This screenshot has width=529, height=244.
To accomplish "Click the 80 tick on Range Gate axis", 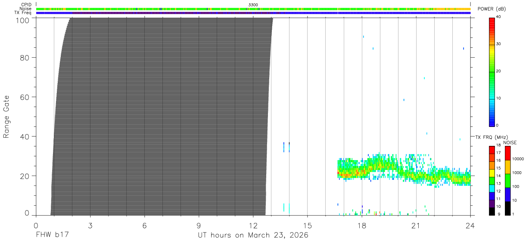I will 25,57.
